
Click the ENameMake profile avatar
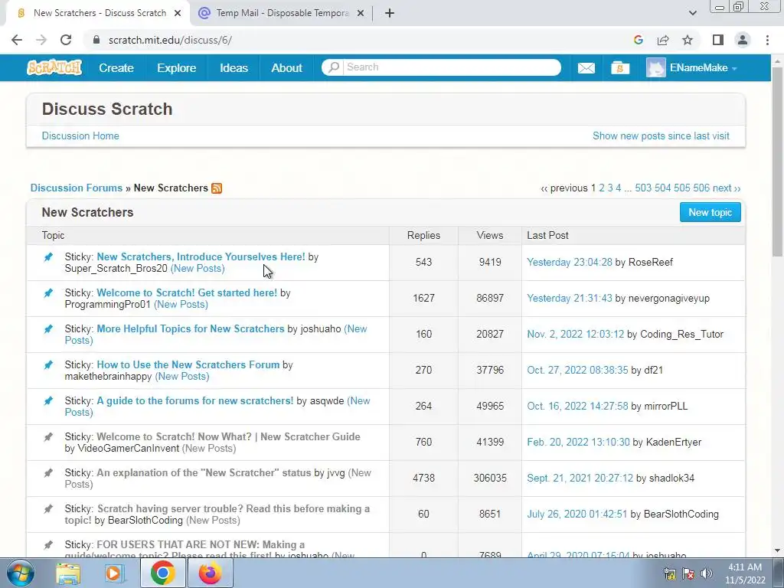coord(655,67)
